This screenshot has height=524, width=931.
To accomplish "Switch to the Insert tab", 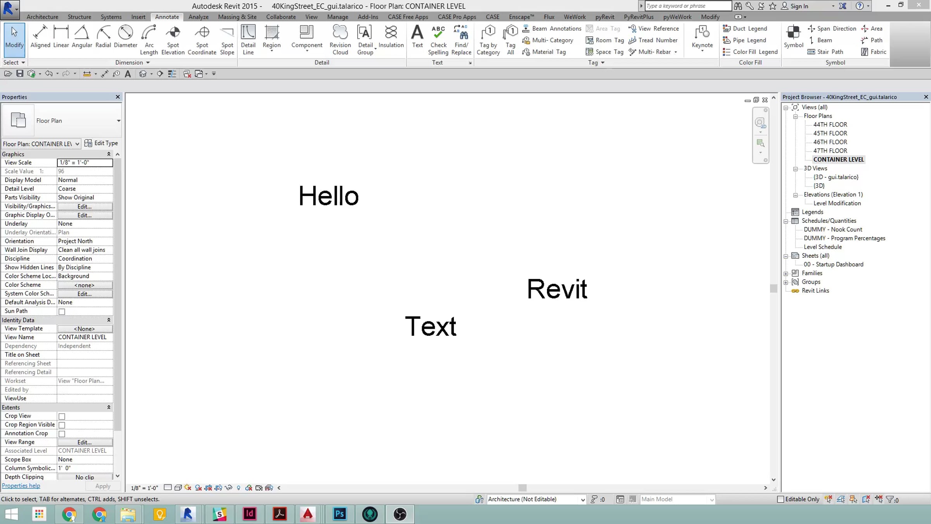I will point(138,17).
